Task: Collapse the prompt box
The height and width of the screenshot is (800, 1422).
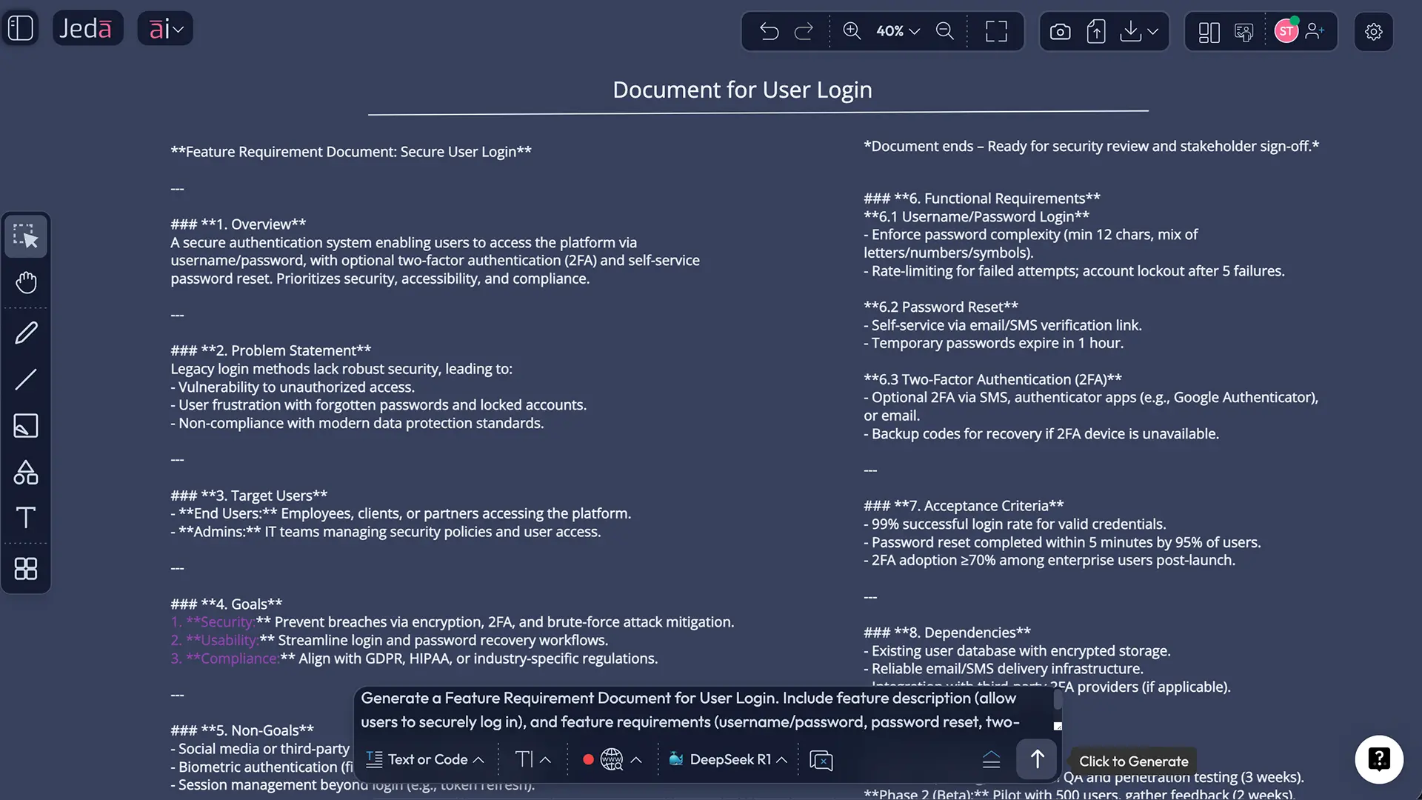Action: pos(991,760)
